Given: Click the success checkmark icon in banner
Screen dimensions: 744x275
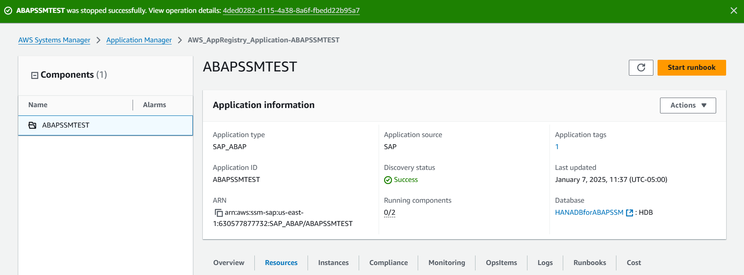Looking at the screenshot, I should (8, 11).
